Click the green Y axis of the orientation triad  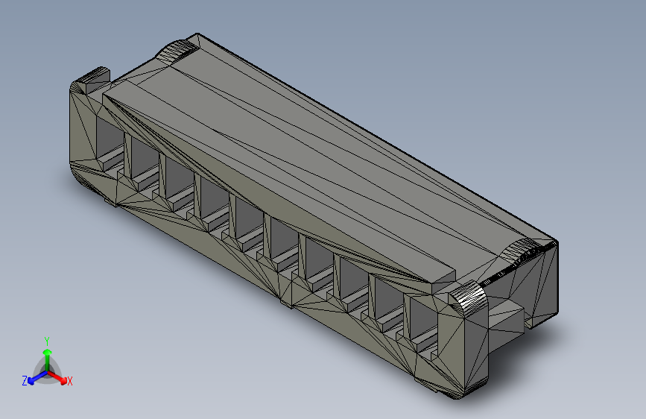click(48, 359)
